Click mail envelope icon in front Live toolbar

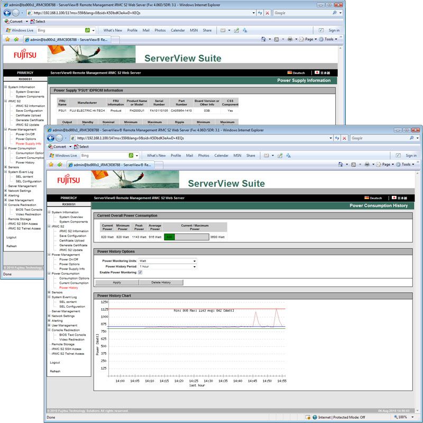(x=266, y=155)
